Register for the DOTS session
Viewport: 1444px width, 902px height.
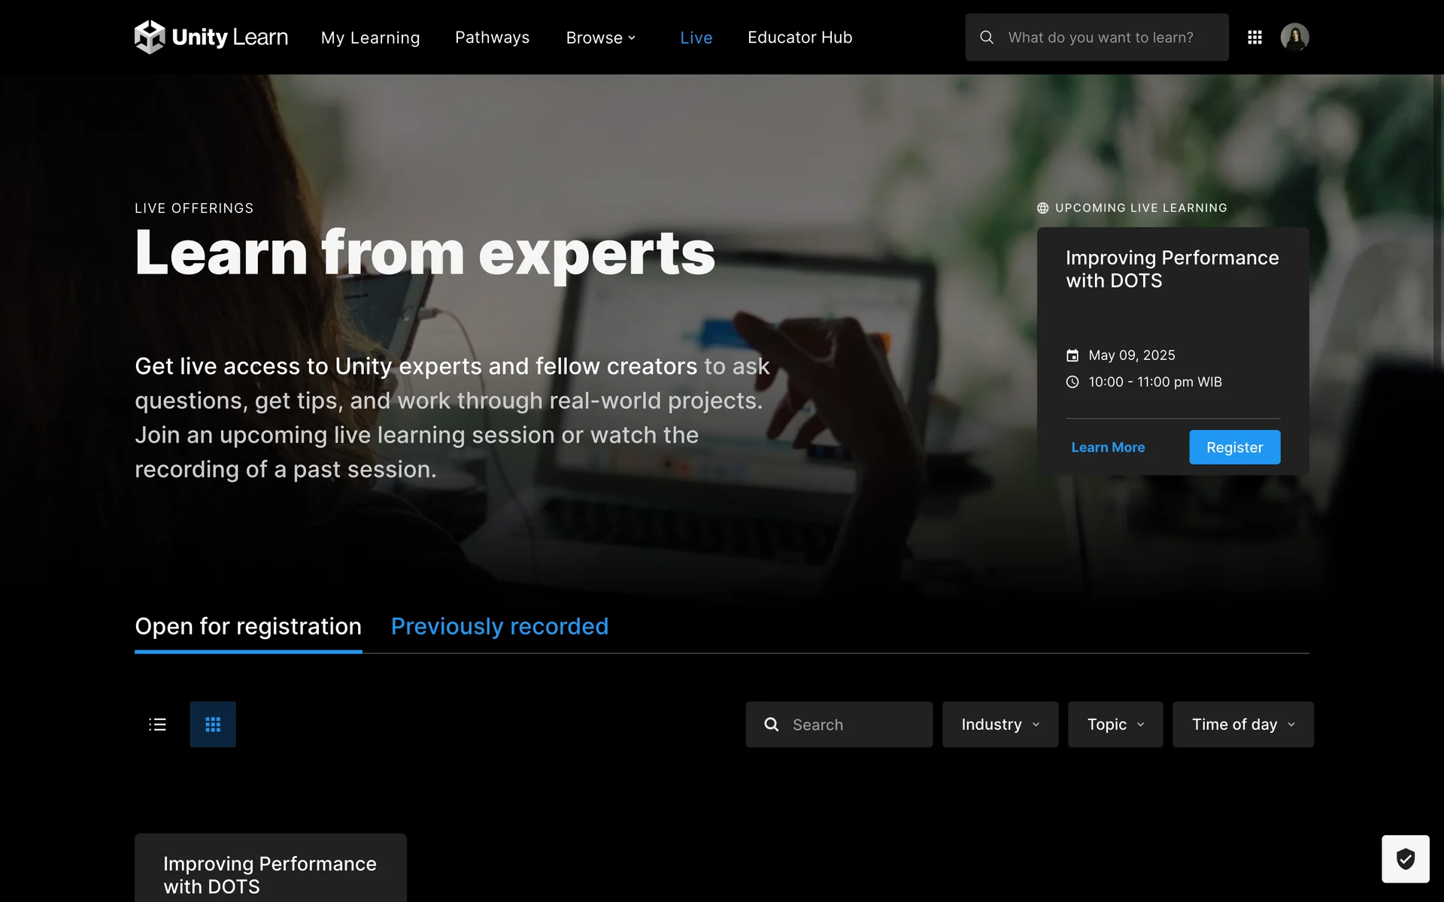point(1234,447)
